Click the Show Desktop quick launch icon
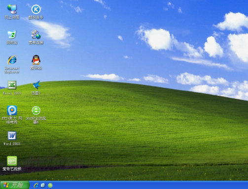The image size is (248, 189). (43, 186)
